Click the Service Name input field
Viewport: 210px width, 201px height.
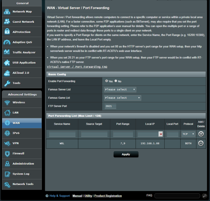click(62, 134)
